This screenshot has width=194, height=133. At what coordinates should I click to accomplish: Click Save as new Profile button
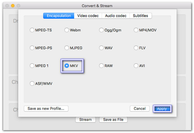pyautogui.click(x=46, y=109)
